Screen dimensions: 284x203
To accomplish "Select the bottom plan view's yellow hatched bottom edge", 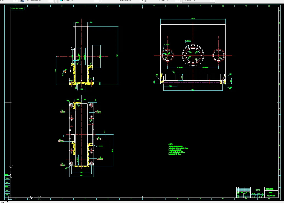I will 81,166.
